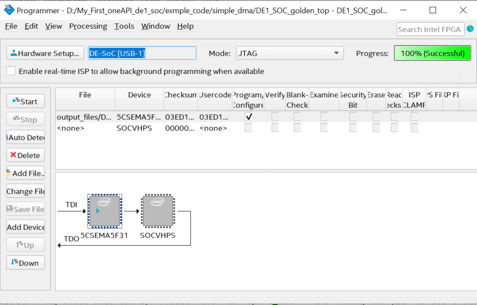Toggle ISP CLAMP checkbox for SOCVHPS row
The width and height of the screenshot is (477, 305).
pyautogui.click(x=414, y=128)
